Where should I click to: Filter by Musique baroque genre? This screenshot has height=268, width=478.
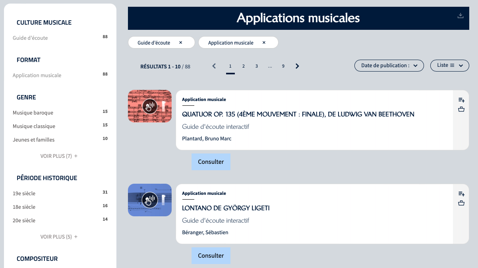pyautogui.click(x=33, y=113)
